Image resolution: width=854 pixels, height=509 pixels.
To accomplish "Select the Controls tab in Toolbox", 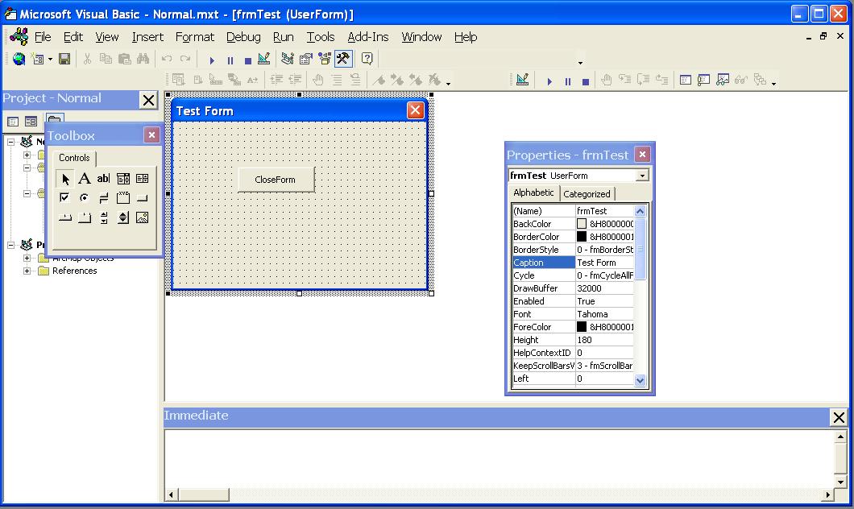I will pyautogui.click(x=74, y=158).
